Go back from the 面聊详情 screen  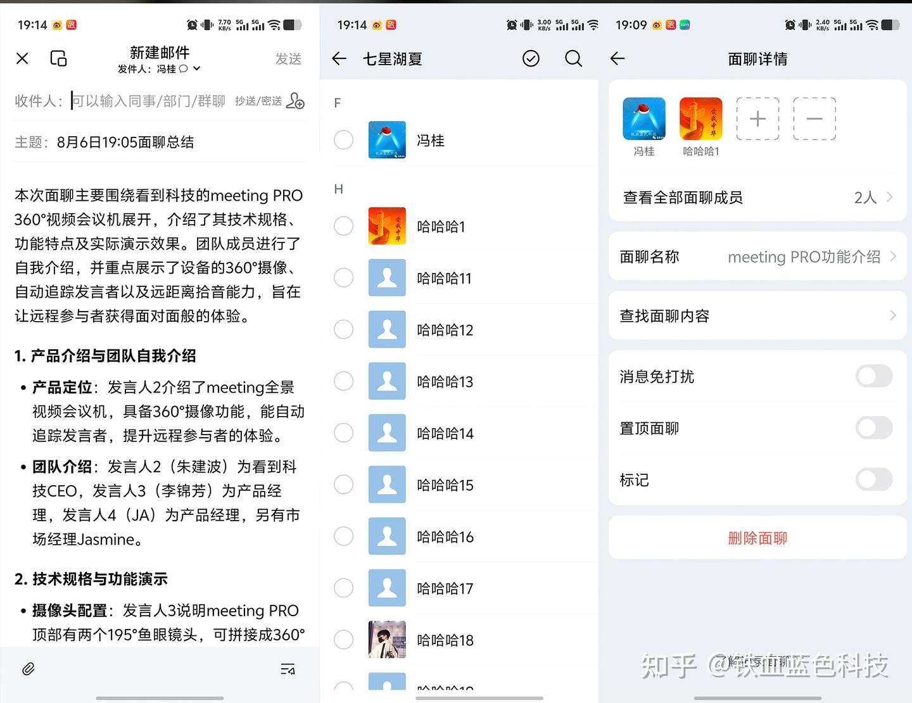[617, 59]
